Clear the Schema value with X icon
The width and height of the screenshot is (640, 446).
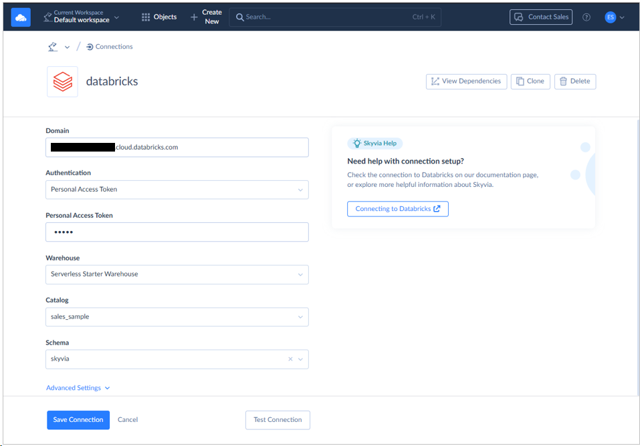click(290, 359)
